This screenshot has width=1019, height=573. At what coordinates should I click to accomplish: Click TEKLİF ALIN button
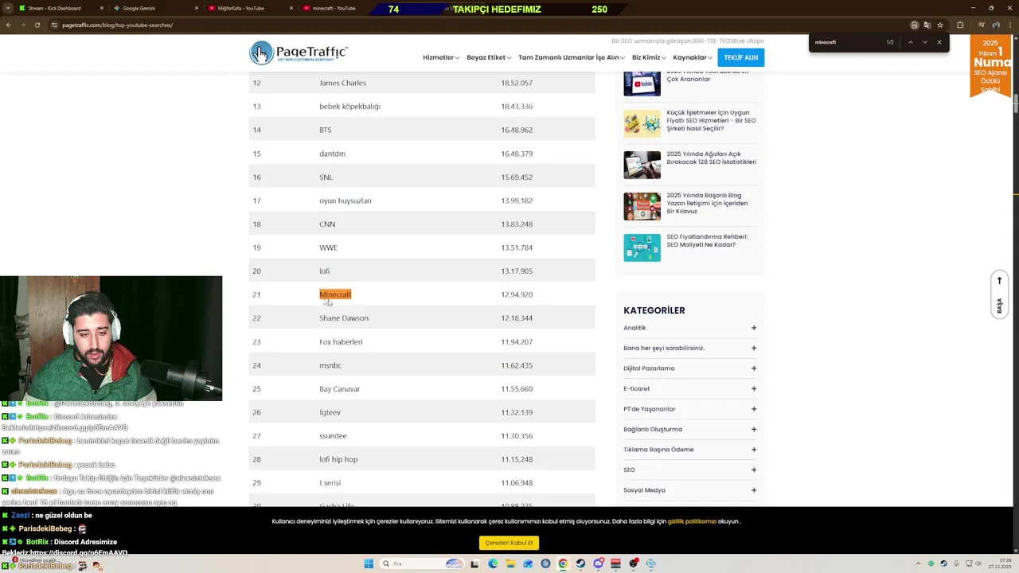(x=740, y=57)
